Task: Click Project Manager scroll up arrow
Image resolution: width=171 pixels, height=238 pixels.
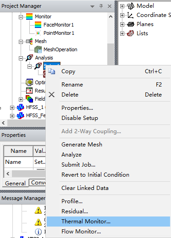Action: (110, 17)
